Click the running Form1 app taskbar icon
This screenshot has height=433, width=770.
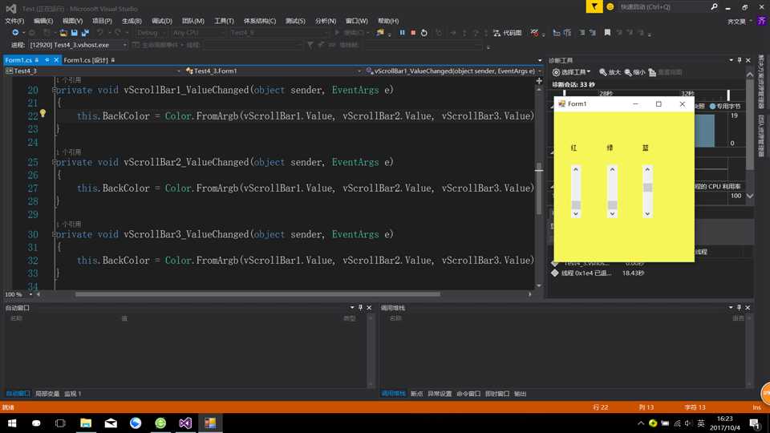pyautogui.click(x=210, y=423)
